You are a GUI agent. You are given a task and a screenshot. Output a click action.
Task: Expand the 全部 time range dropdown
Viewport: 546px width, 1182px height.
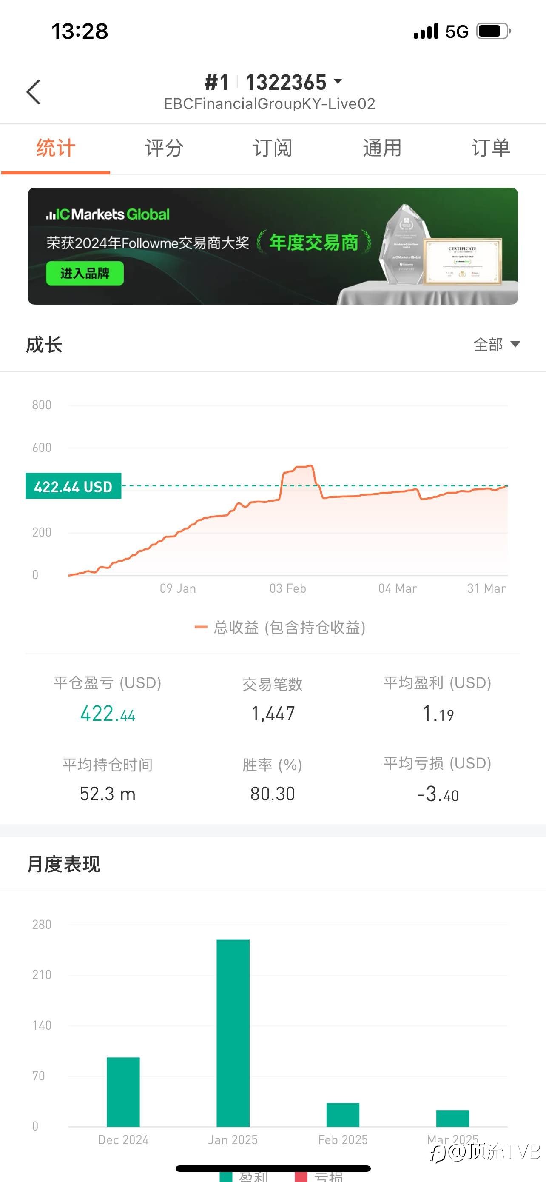[x=497, y=344]
